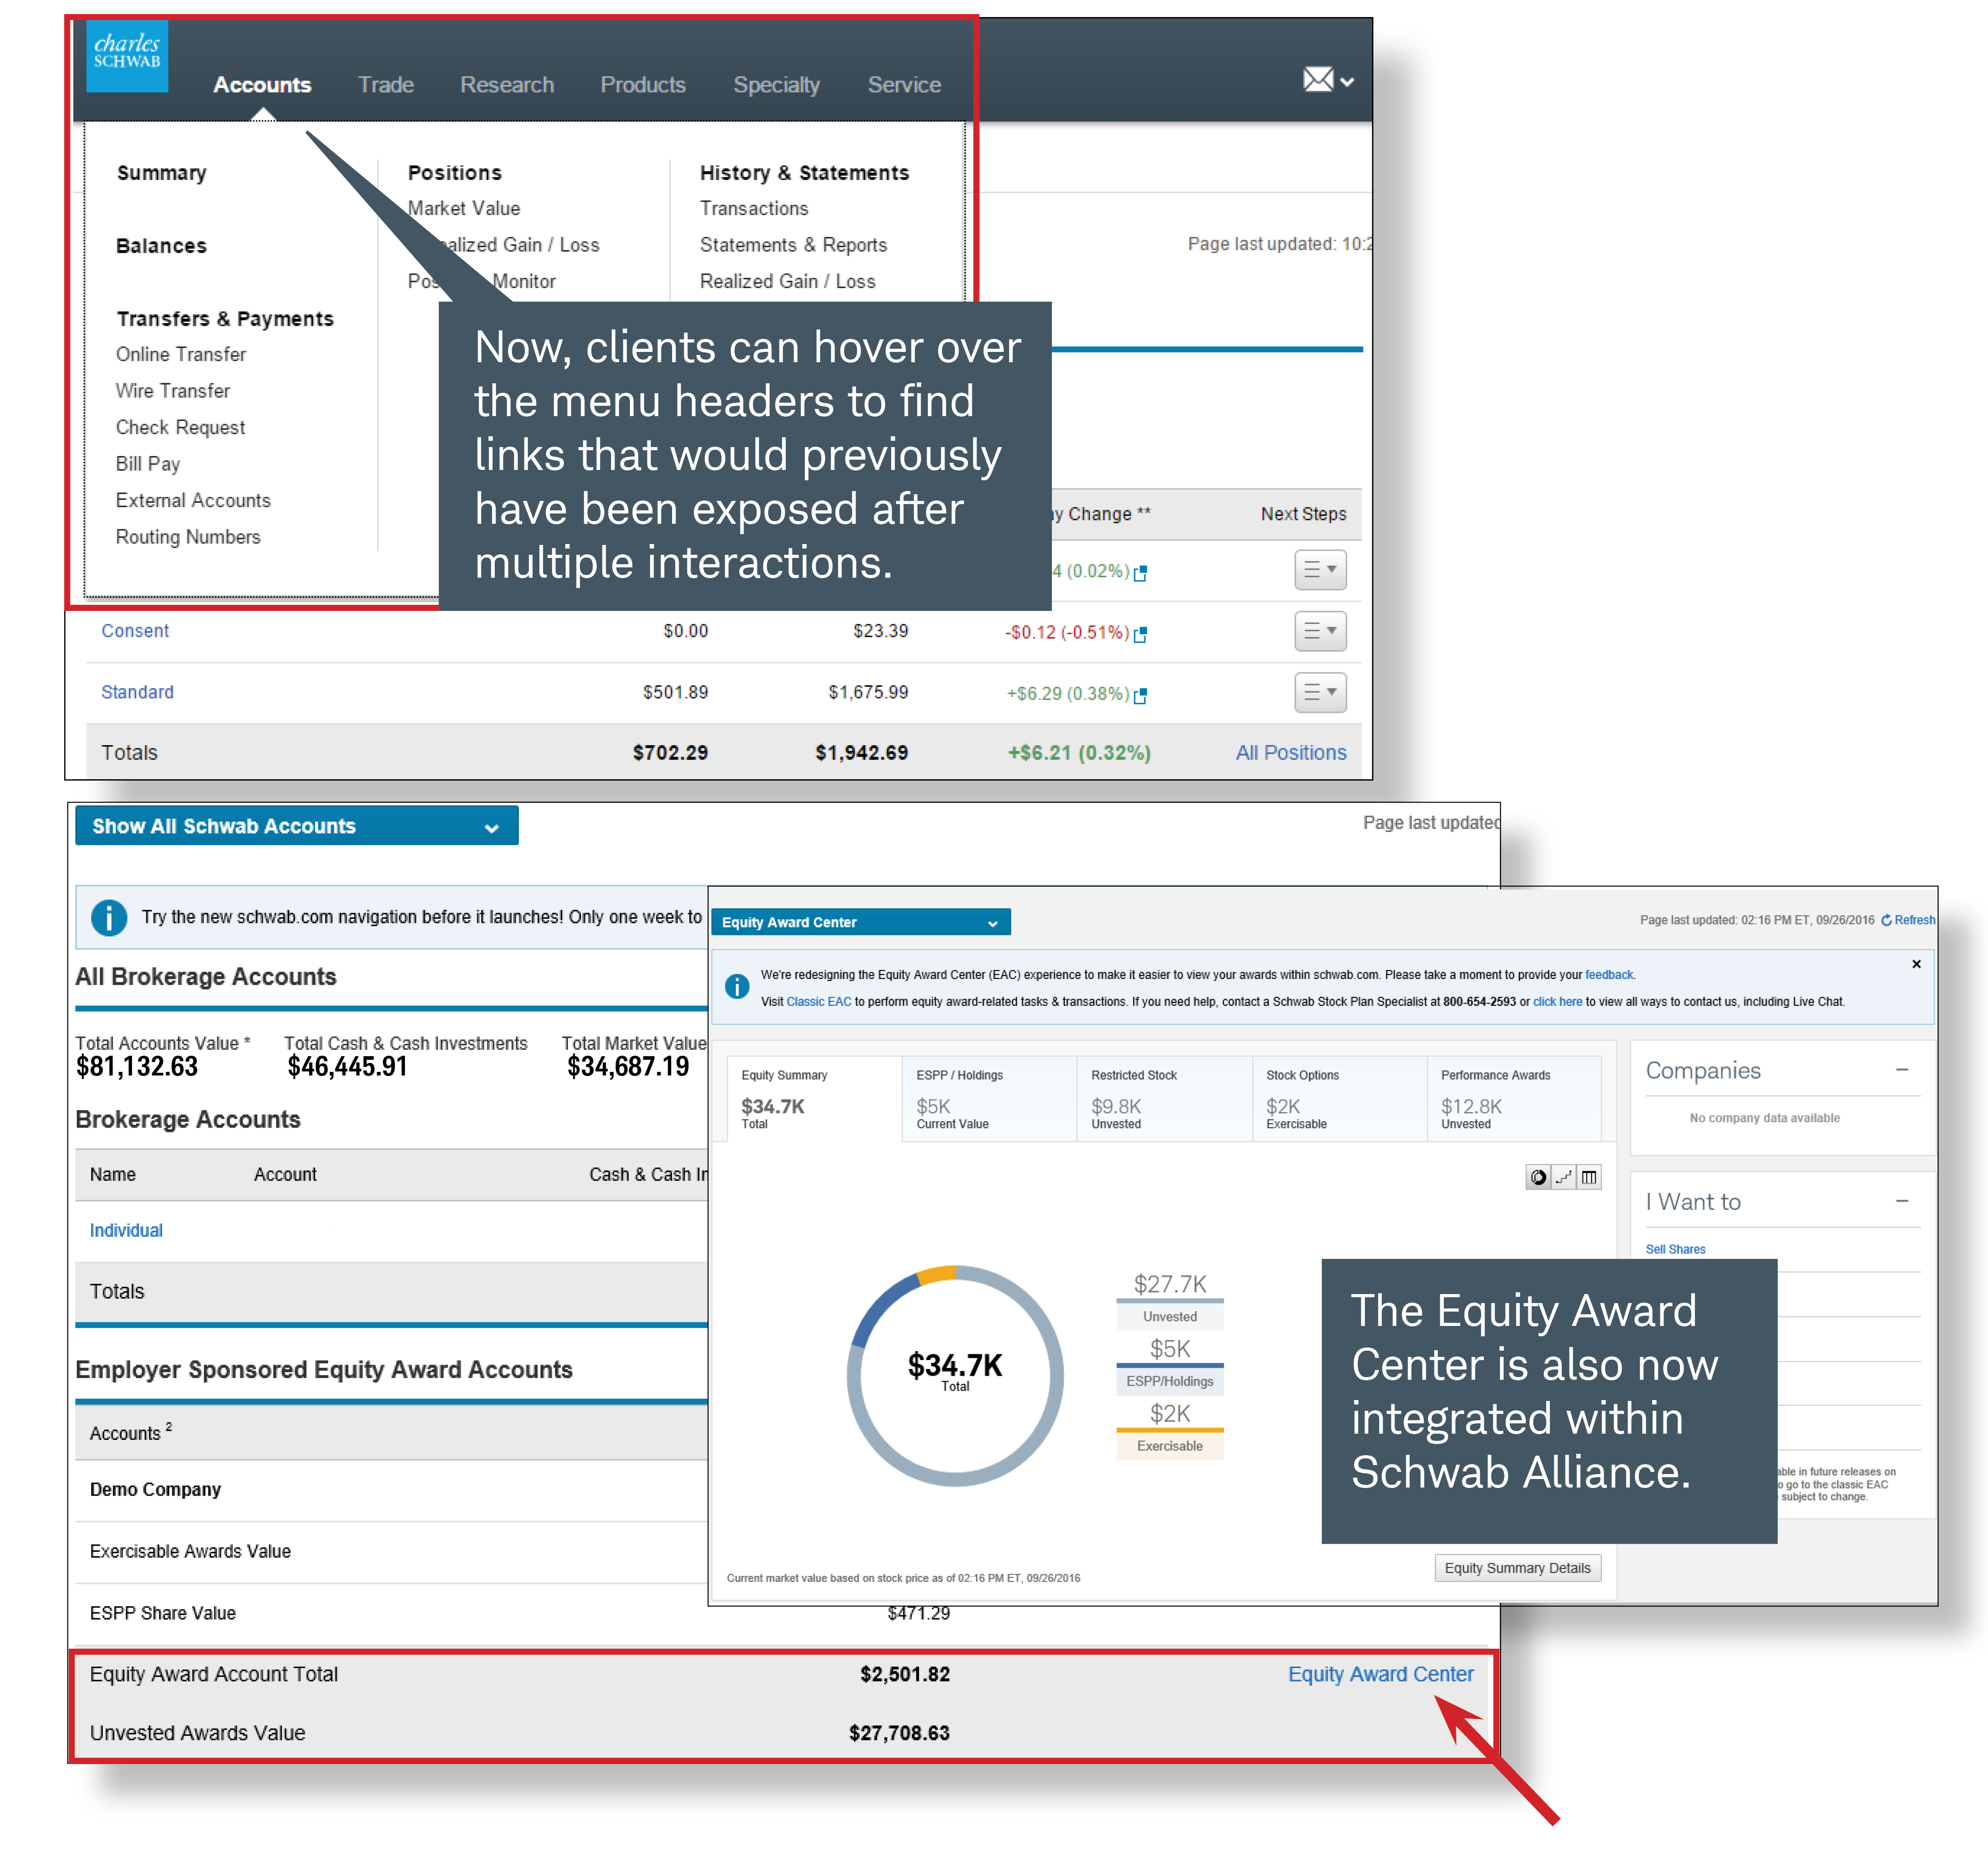This screenshot has width=1988, height=1861.
Task: Click the Charles Schwab logo
Action: point(127,55)
